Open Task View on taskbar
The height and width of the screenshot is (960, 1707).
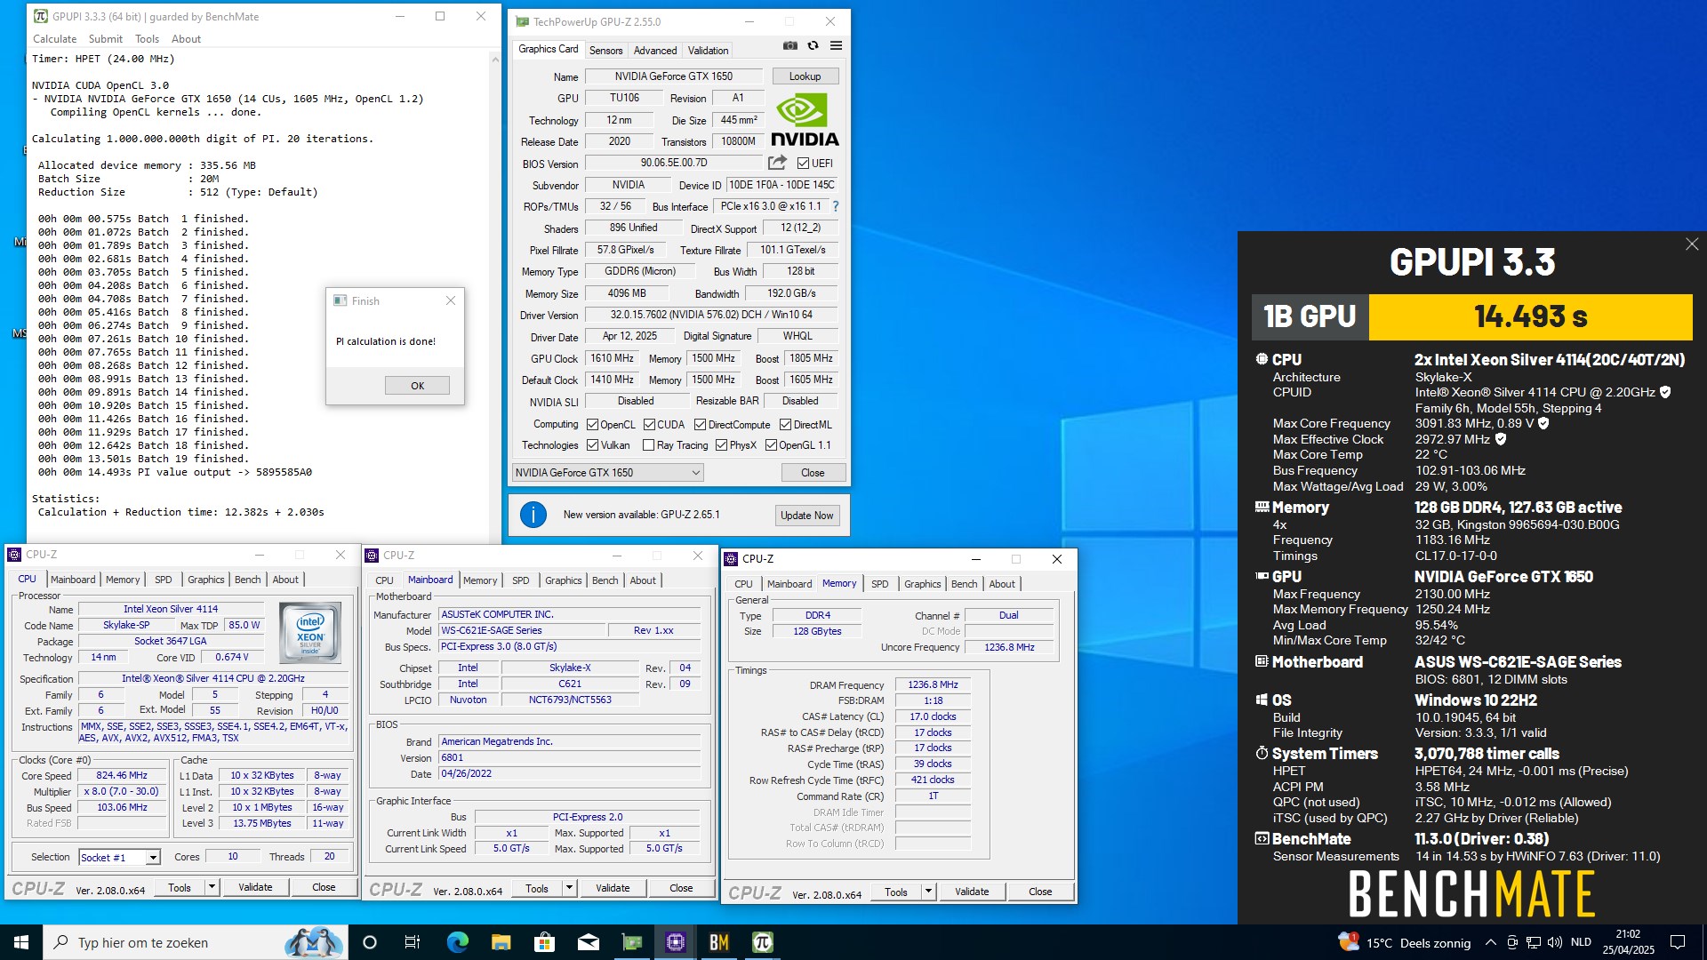pyautogui.click(x=413, y=942)
